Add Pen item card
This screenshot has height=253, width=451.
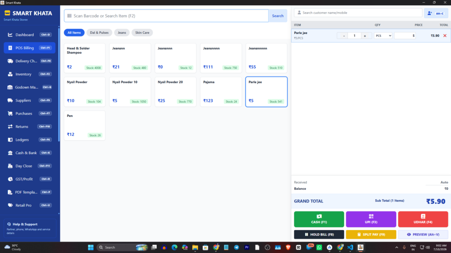(x=85, y=126)
